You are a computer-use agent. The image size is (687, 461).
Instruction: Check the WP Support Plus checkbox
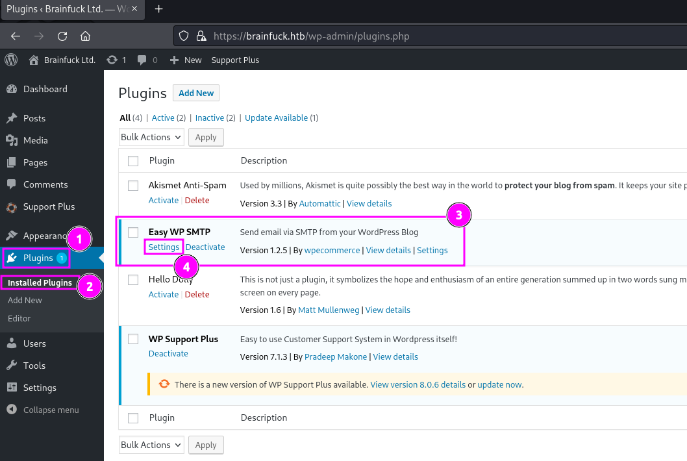pos(133,339)
